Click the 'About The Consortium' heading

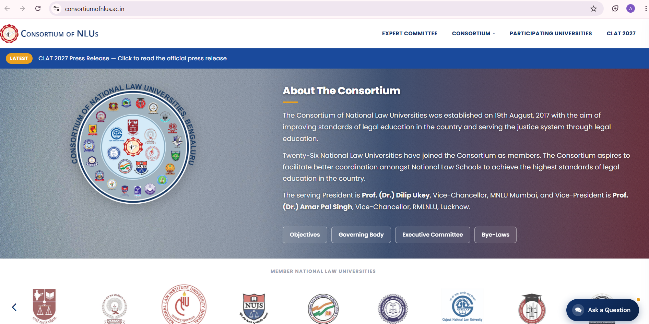(x=341, y=91)
